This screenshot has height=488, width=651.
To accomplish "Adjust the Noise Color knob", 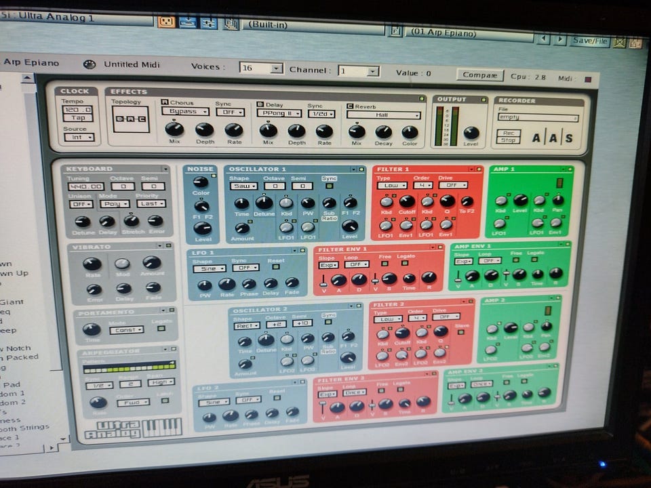I will click(x=201, y=182).
